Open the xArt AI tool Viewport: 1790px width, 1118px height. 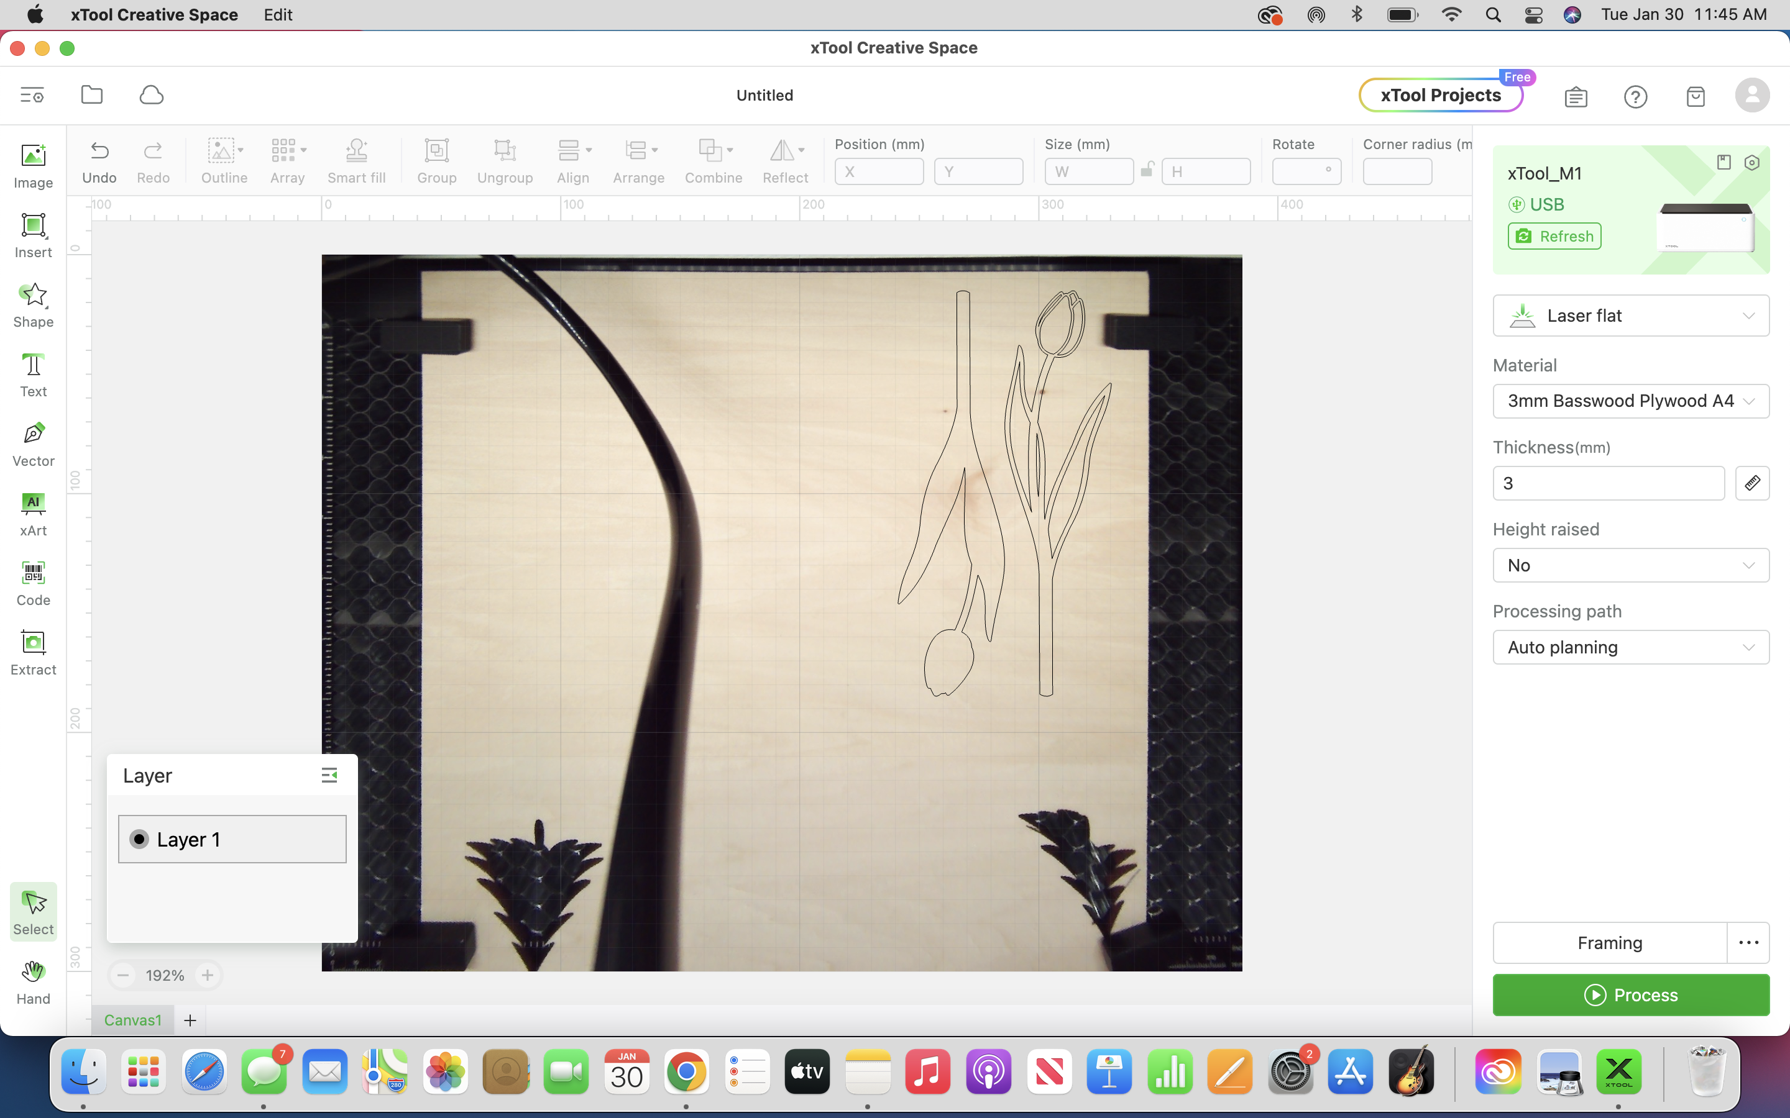coord(34,514)
